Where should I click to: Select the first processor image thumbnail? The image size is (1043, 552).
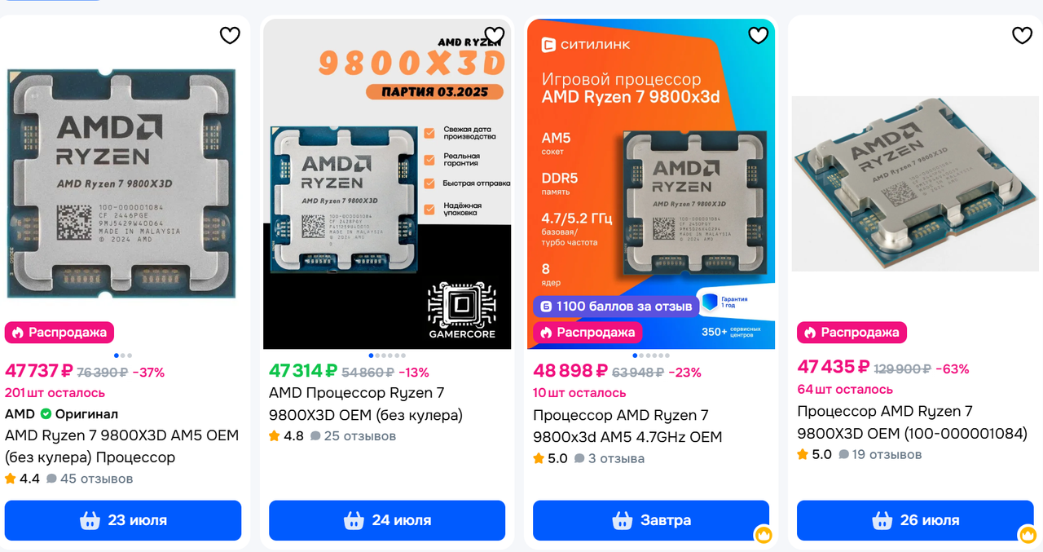pyautogui.click(x=121, y=183)
